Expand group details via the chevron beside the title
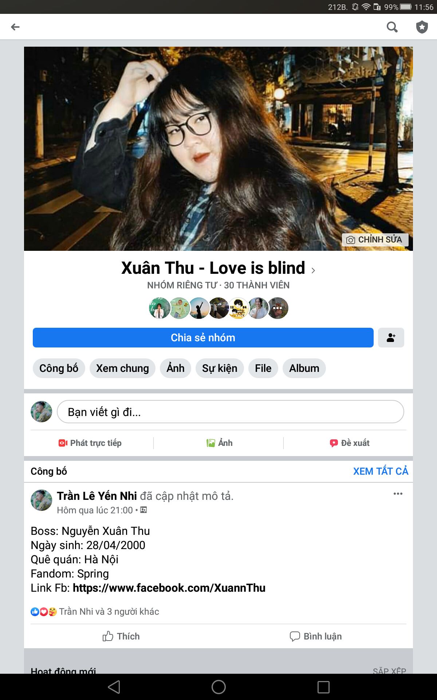Viewport: 437px width, 700px height. point(313,270)
